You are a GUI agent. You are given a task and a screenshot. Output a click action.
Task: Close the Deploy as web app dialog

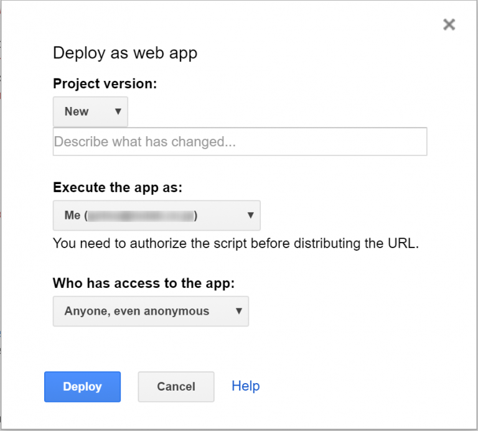point(449,24)
